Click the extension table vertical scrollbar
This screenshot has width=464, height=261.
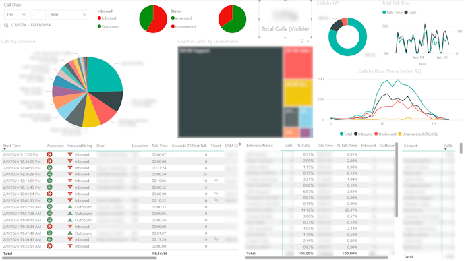coord(397,180)
